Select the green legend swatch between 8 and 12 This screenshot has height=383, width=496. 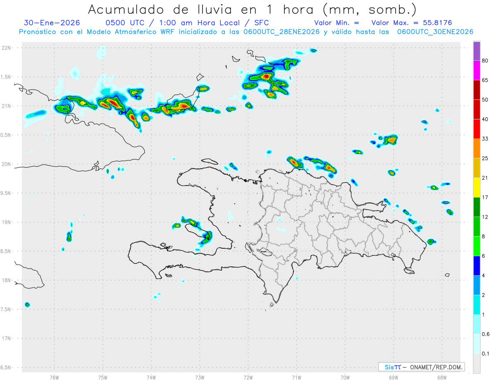(x=477, y=226)
